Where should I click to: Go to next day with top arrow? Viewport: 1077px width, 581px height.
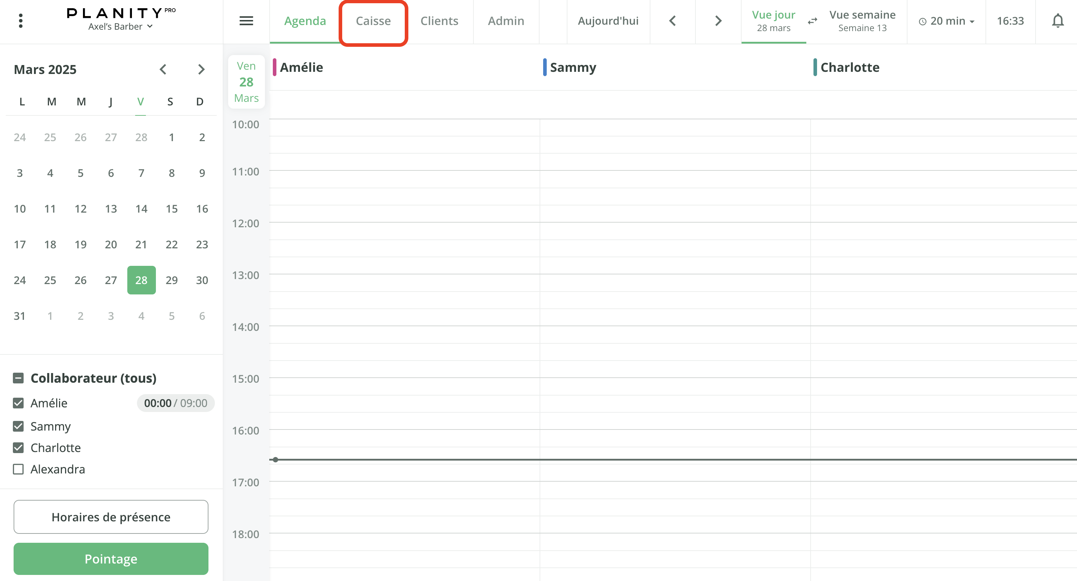pos(718,20)
